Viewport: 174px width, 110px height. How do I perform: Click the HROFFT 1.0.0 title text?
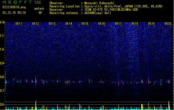(x=22, y=2)
